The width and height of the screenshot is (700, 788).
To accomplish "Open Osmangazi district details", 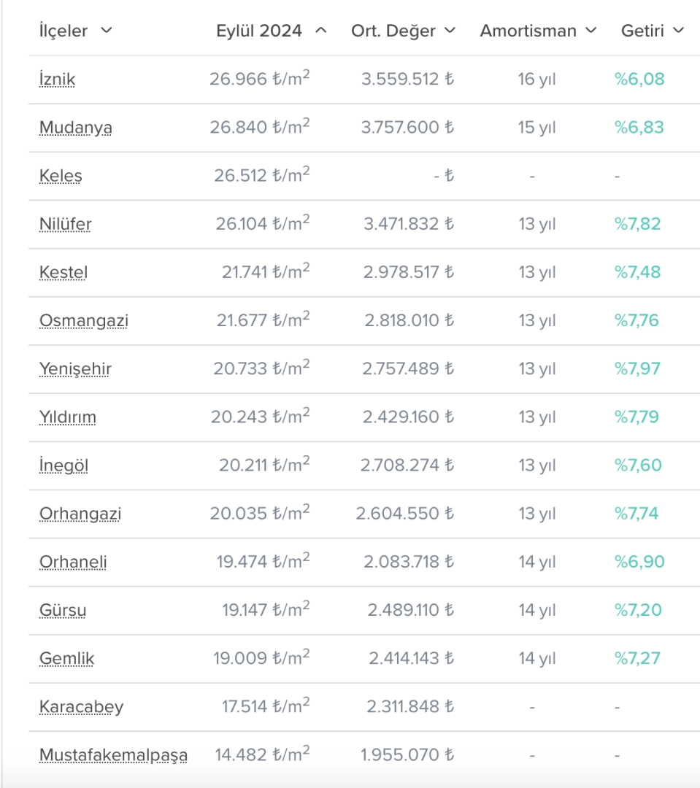I will [84, 320].
